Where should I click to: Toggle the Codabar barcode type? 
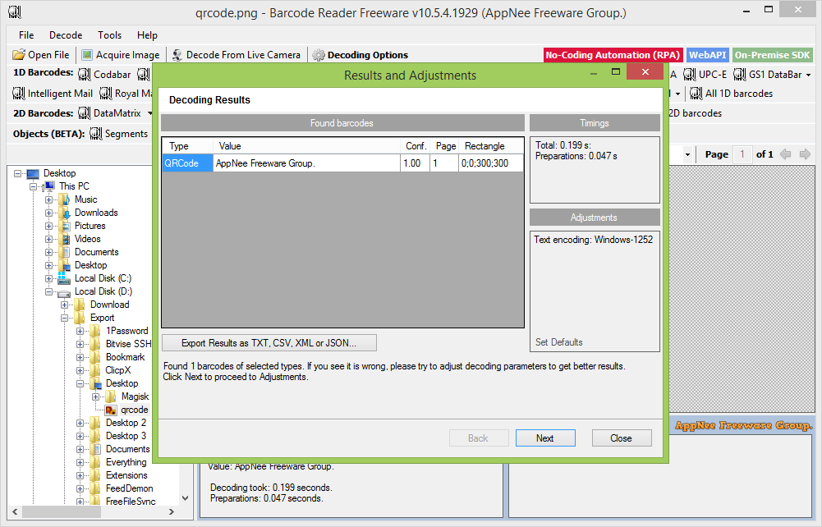pos(104,75)
